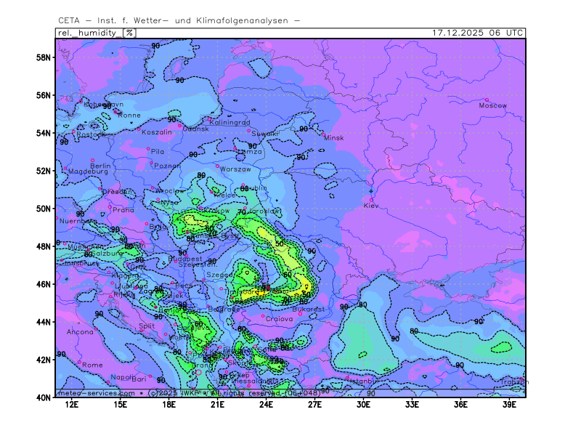Viewport: 581px width, 436px height.
Task: Select the Rome city marker
Action: [x=80, y=361]
